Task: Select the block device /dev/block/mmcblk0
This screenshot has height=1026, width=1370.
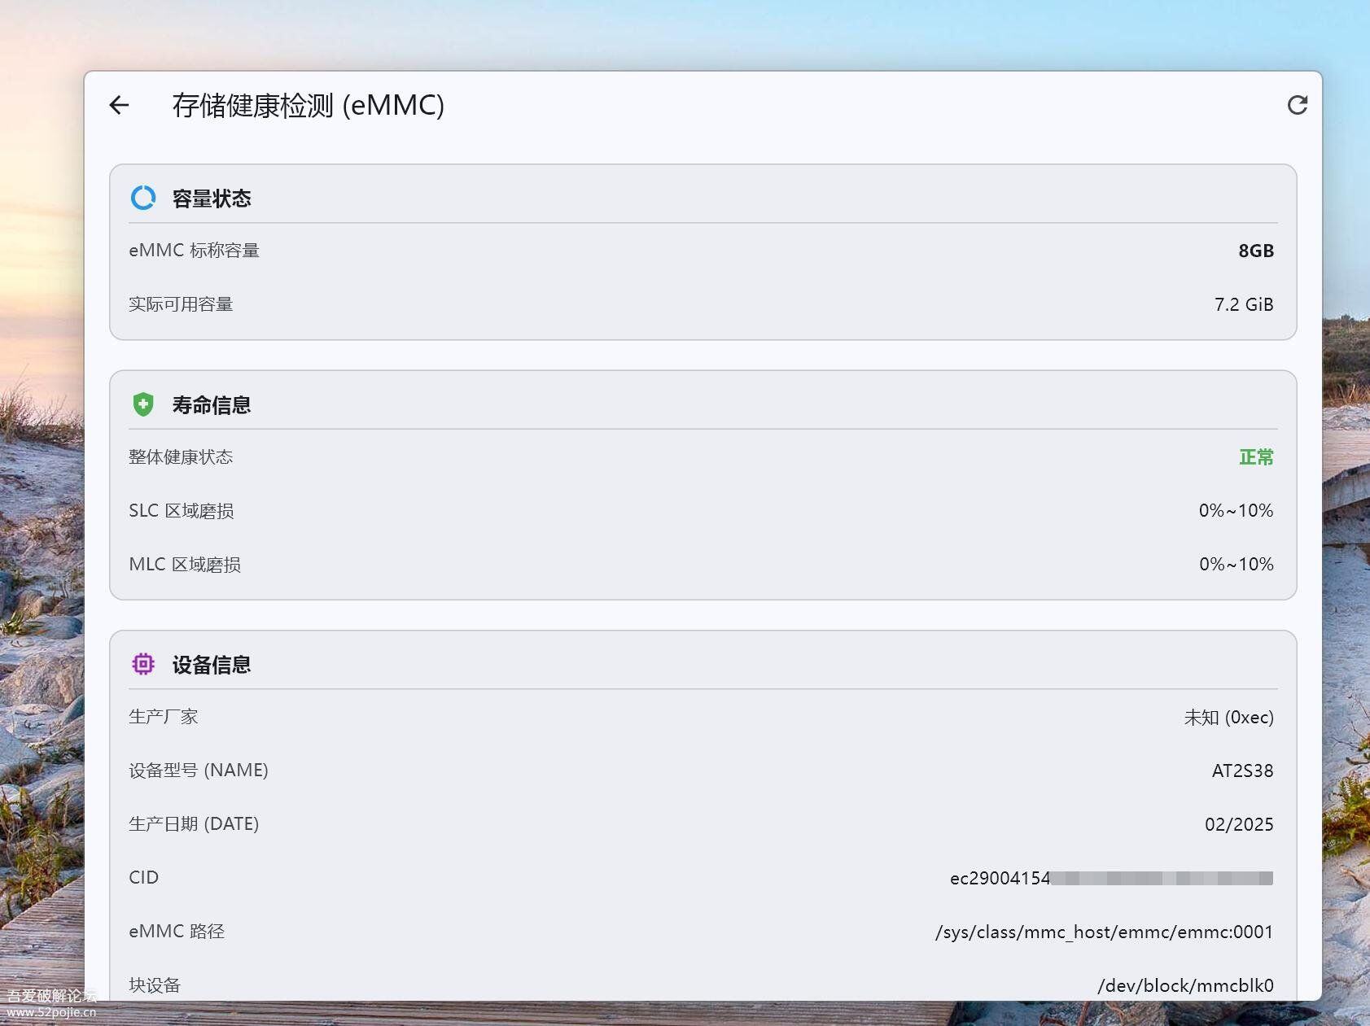Action: 1186,985
